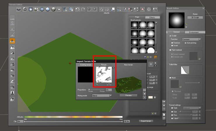Toggle the Auto-picking checkbox
The image size is (216, 131).
point(185,43)
